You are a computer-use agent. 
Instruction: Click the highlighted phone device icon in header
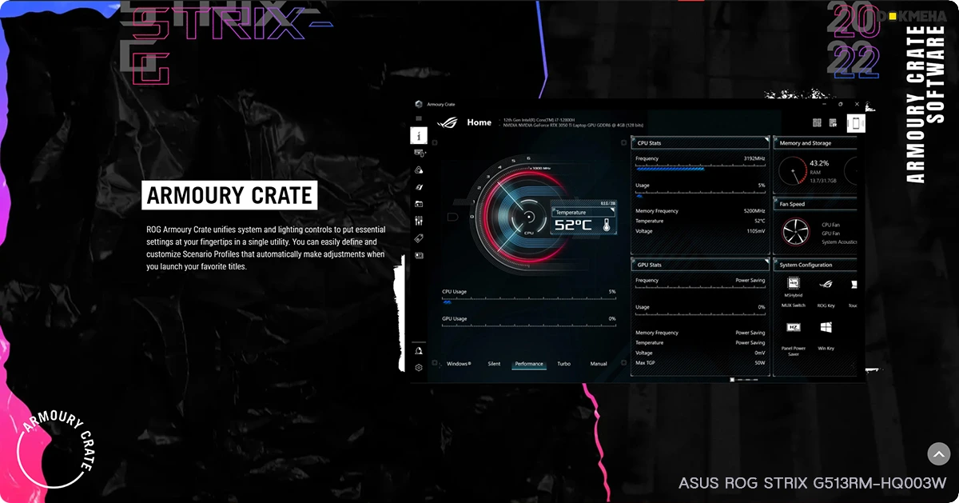point(855,123)
